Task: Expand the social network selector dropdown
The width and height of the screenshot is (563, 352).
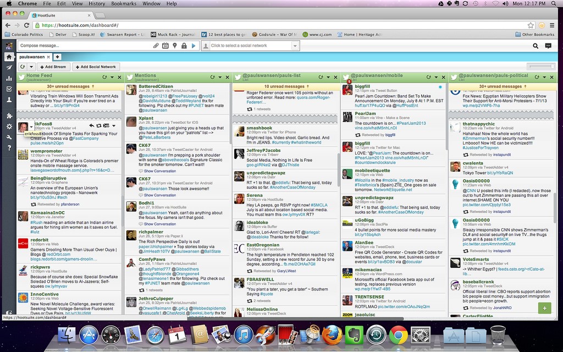Action: [295, 46]
